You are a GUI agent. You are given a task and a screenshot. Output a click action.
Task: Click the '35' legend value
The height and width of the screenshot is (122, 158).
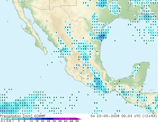click(60, 121)
